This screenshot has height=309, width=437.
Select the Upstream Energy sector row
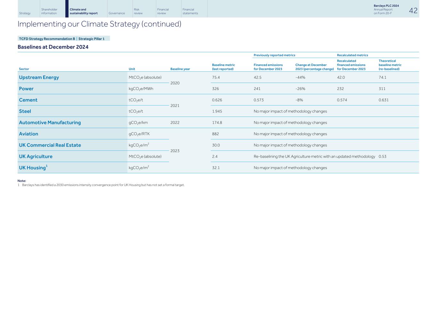point(39,77)
